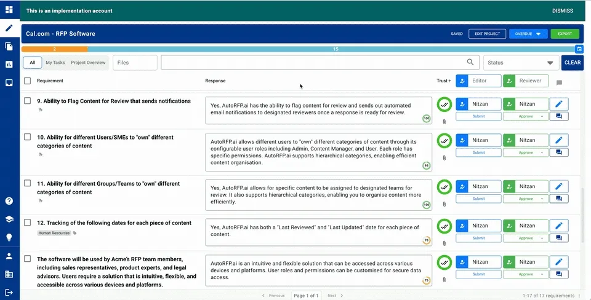Sort by the Trust column header
This screenshot has height=300, width=591.
[x=444, y=81]
